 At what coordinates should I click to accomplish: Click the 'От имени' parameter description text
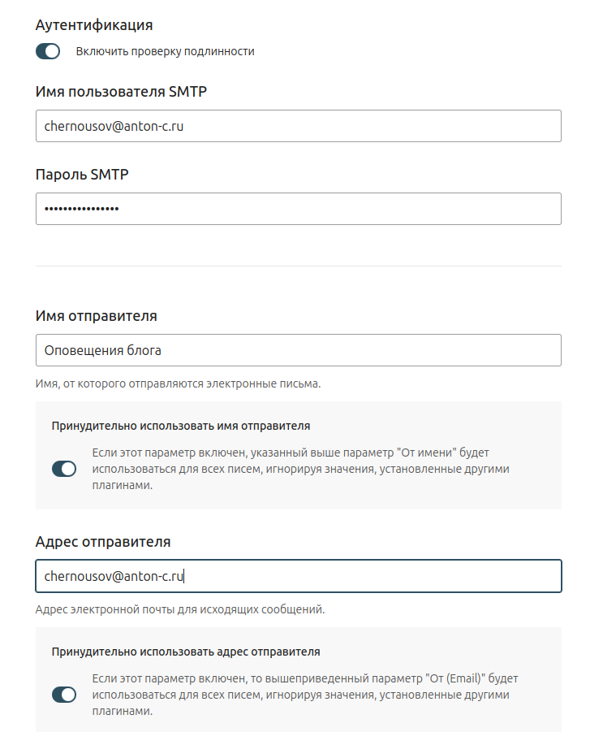[x=302, y=469]
